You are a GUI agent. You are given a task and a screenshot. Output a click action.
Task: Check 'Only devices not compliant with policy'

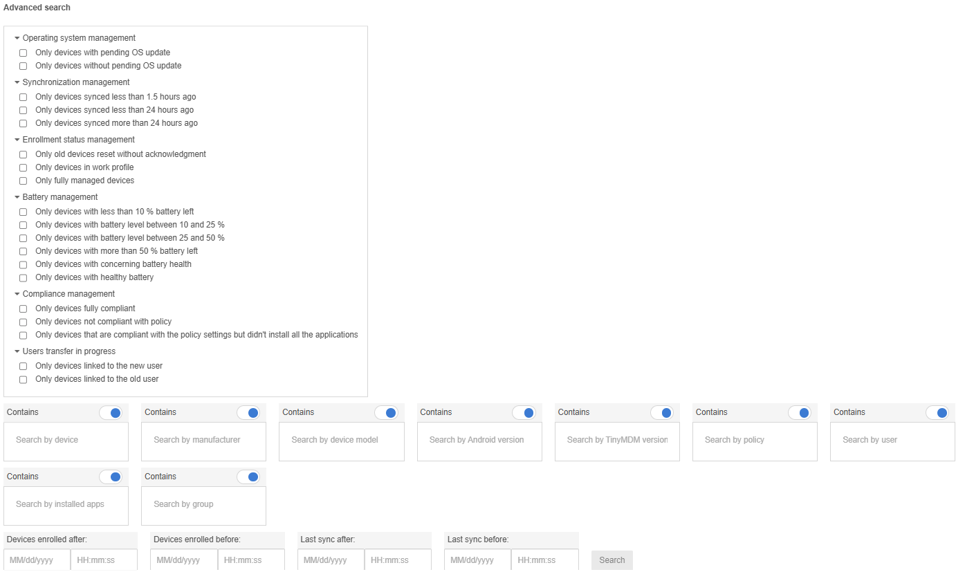pos(23,322)
